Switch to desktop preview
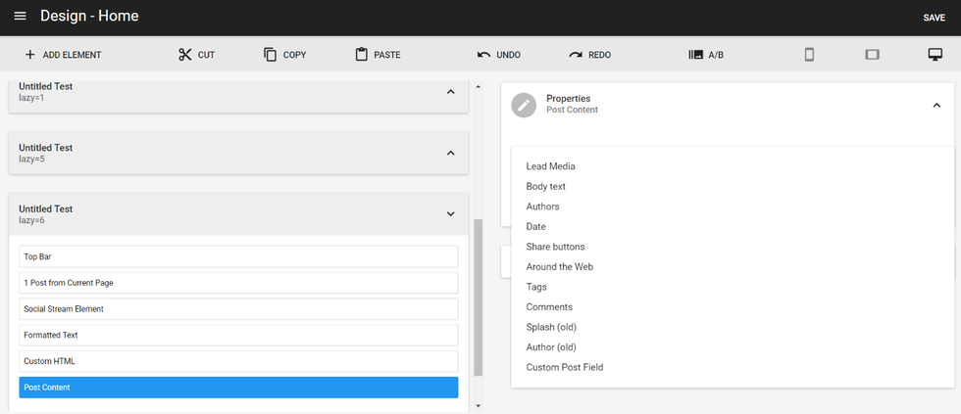This screenshot has height=414, width=961. (x=935, y=55)
